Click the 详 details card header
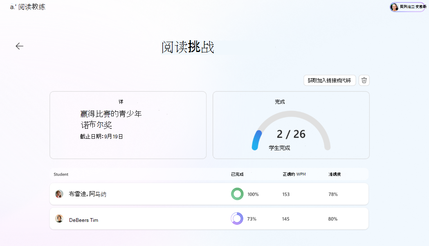429x246 pixels. (x=121, y=102)
